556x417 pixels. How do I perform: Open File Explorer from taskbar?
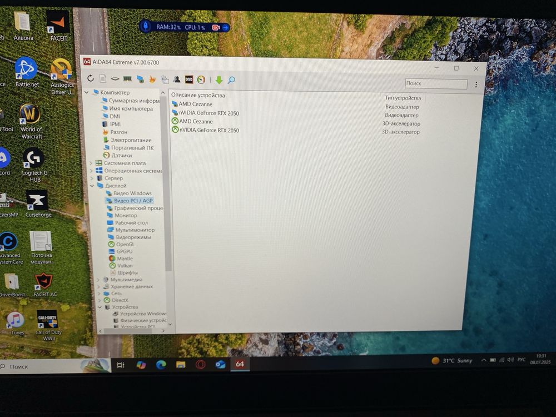click(181, 365)
